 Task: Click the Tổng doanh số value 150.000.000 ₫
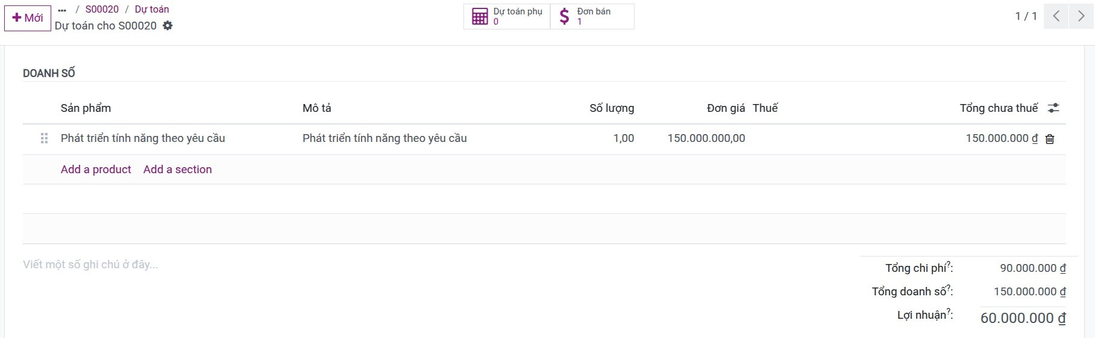click(1030, 292)
